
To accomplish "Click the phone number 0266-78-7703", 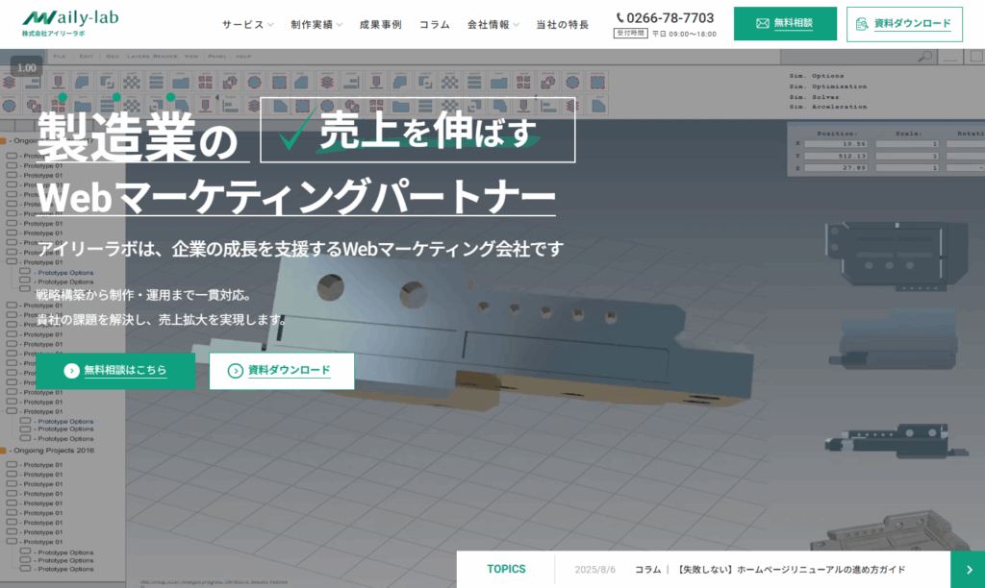I will tap(665, 17).
